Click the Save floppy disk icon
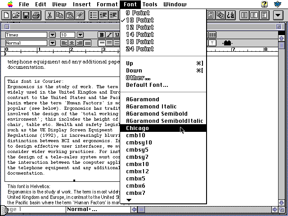This screenshot has width=288, height=216. [26, 15]
